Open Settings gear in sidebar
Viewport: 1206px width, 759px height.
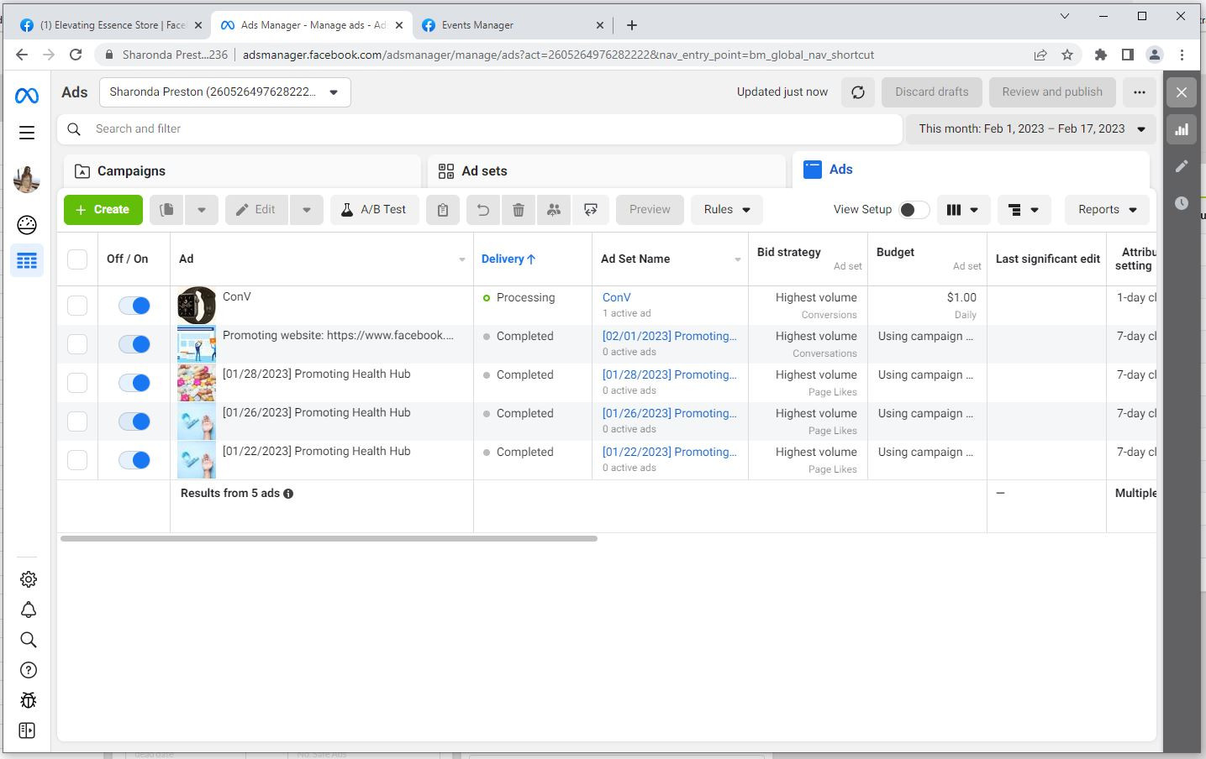tap(28, 579)
